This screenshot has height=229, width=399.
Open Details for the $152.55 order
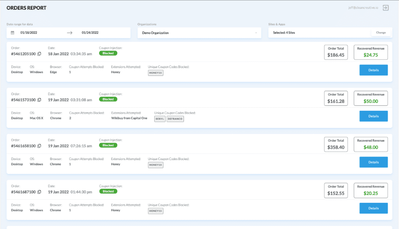pyautogui.click(x=373, y=208)
